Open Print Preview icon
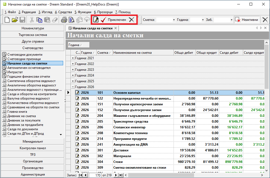 coord(72,20)
